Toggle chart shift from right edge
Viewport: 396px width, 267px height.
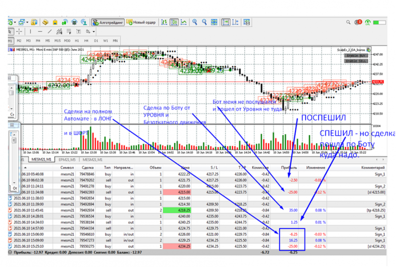[236, 22]
